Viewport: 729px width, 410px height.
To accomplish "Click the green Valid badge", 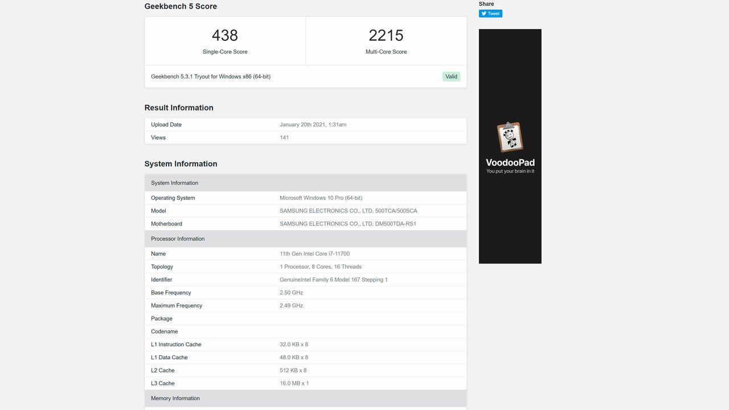I will coord(451,76).
